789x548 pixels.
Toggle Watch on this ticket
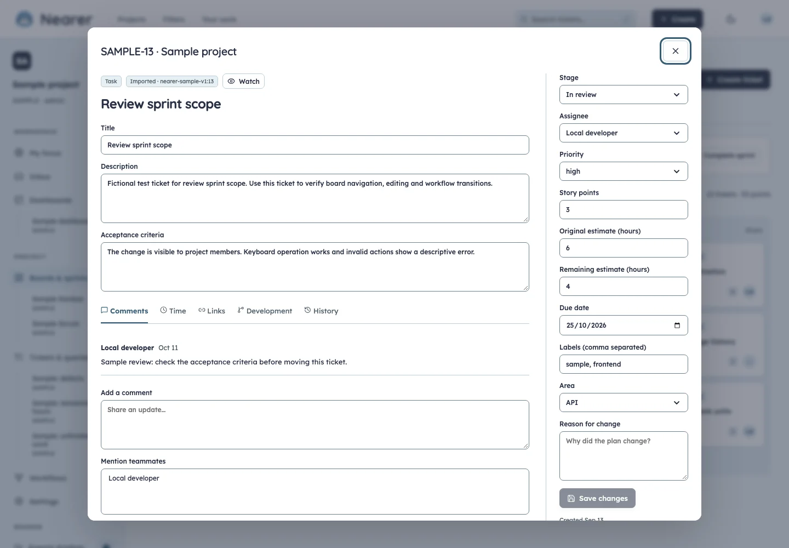(x=243, y=81)
